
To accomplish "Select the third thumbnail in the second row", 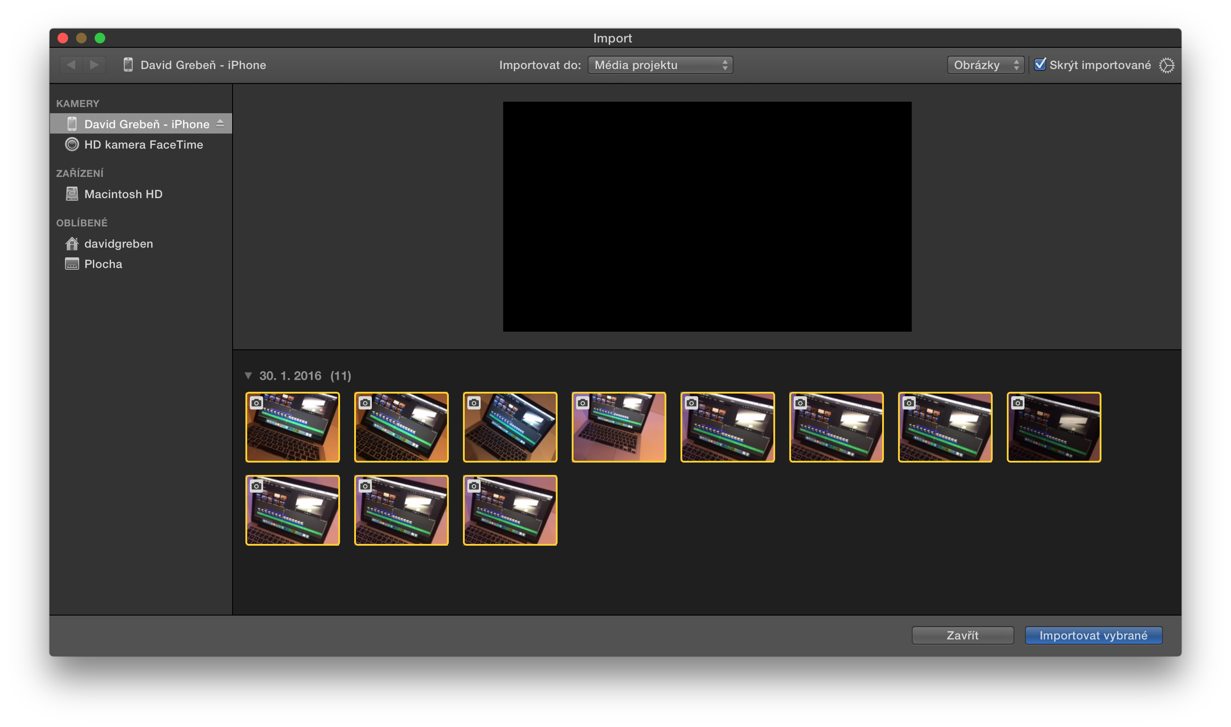I will 510,510.
